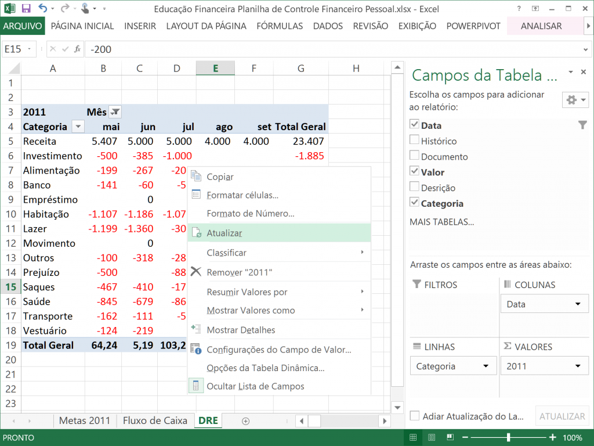Click the confirm checkmark in formula bar

tap(65, 49)
